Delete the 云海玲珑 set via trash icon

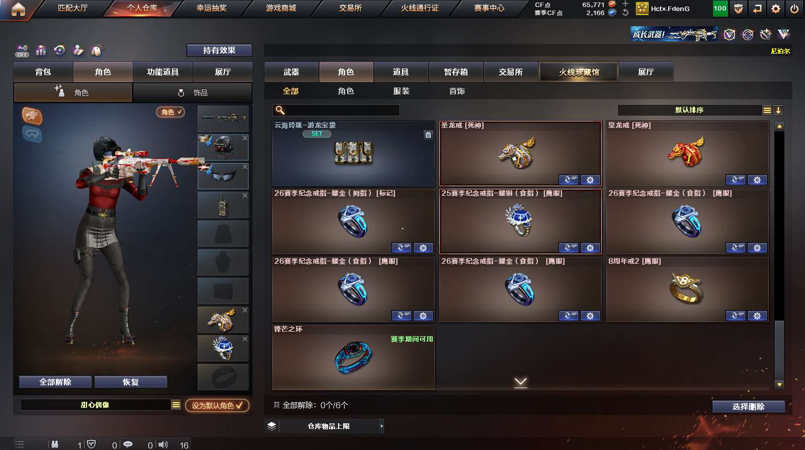[x=428, y=135]
